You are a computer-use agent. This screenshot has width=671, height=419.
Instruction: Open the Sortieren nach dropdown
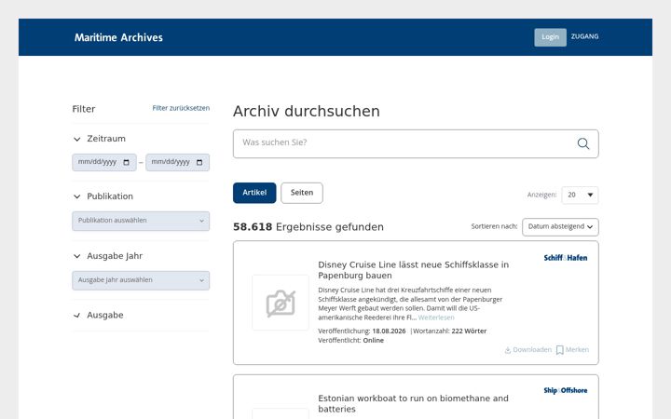560,227
